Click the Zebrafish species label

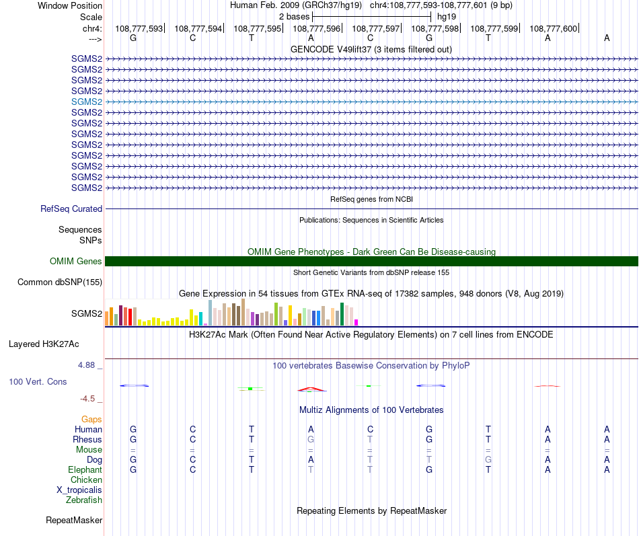[x=84, y=500]
